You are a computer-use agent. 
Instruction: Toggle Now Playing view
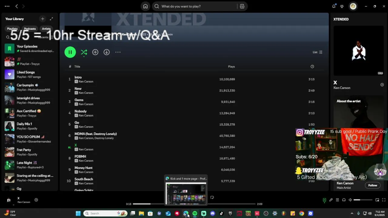point(324,200)
